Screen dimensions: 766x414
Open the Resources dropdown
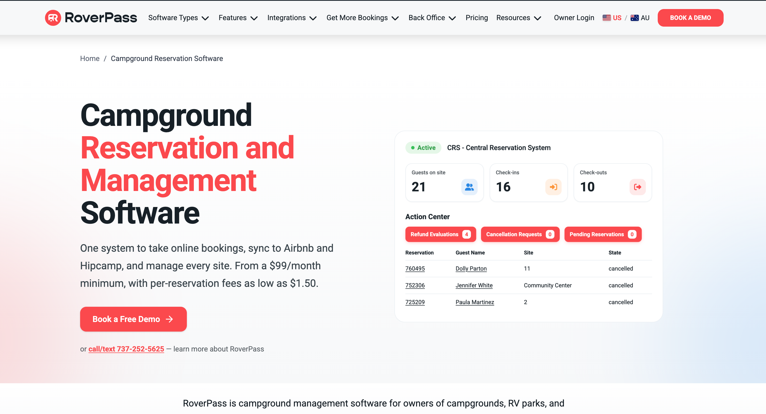tap(519, 18)
